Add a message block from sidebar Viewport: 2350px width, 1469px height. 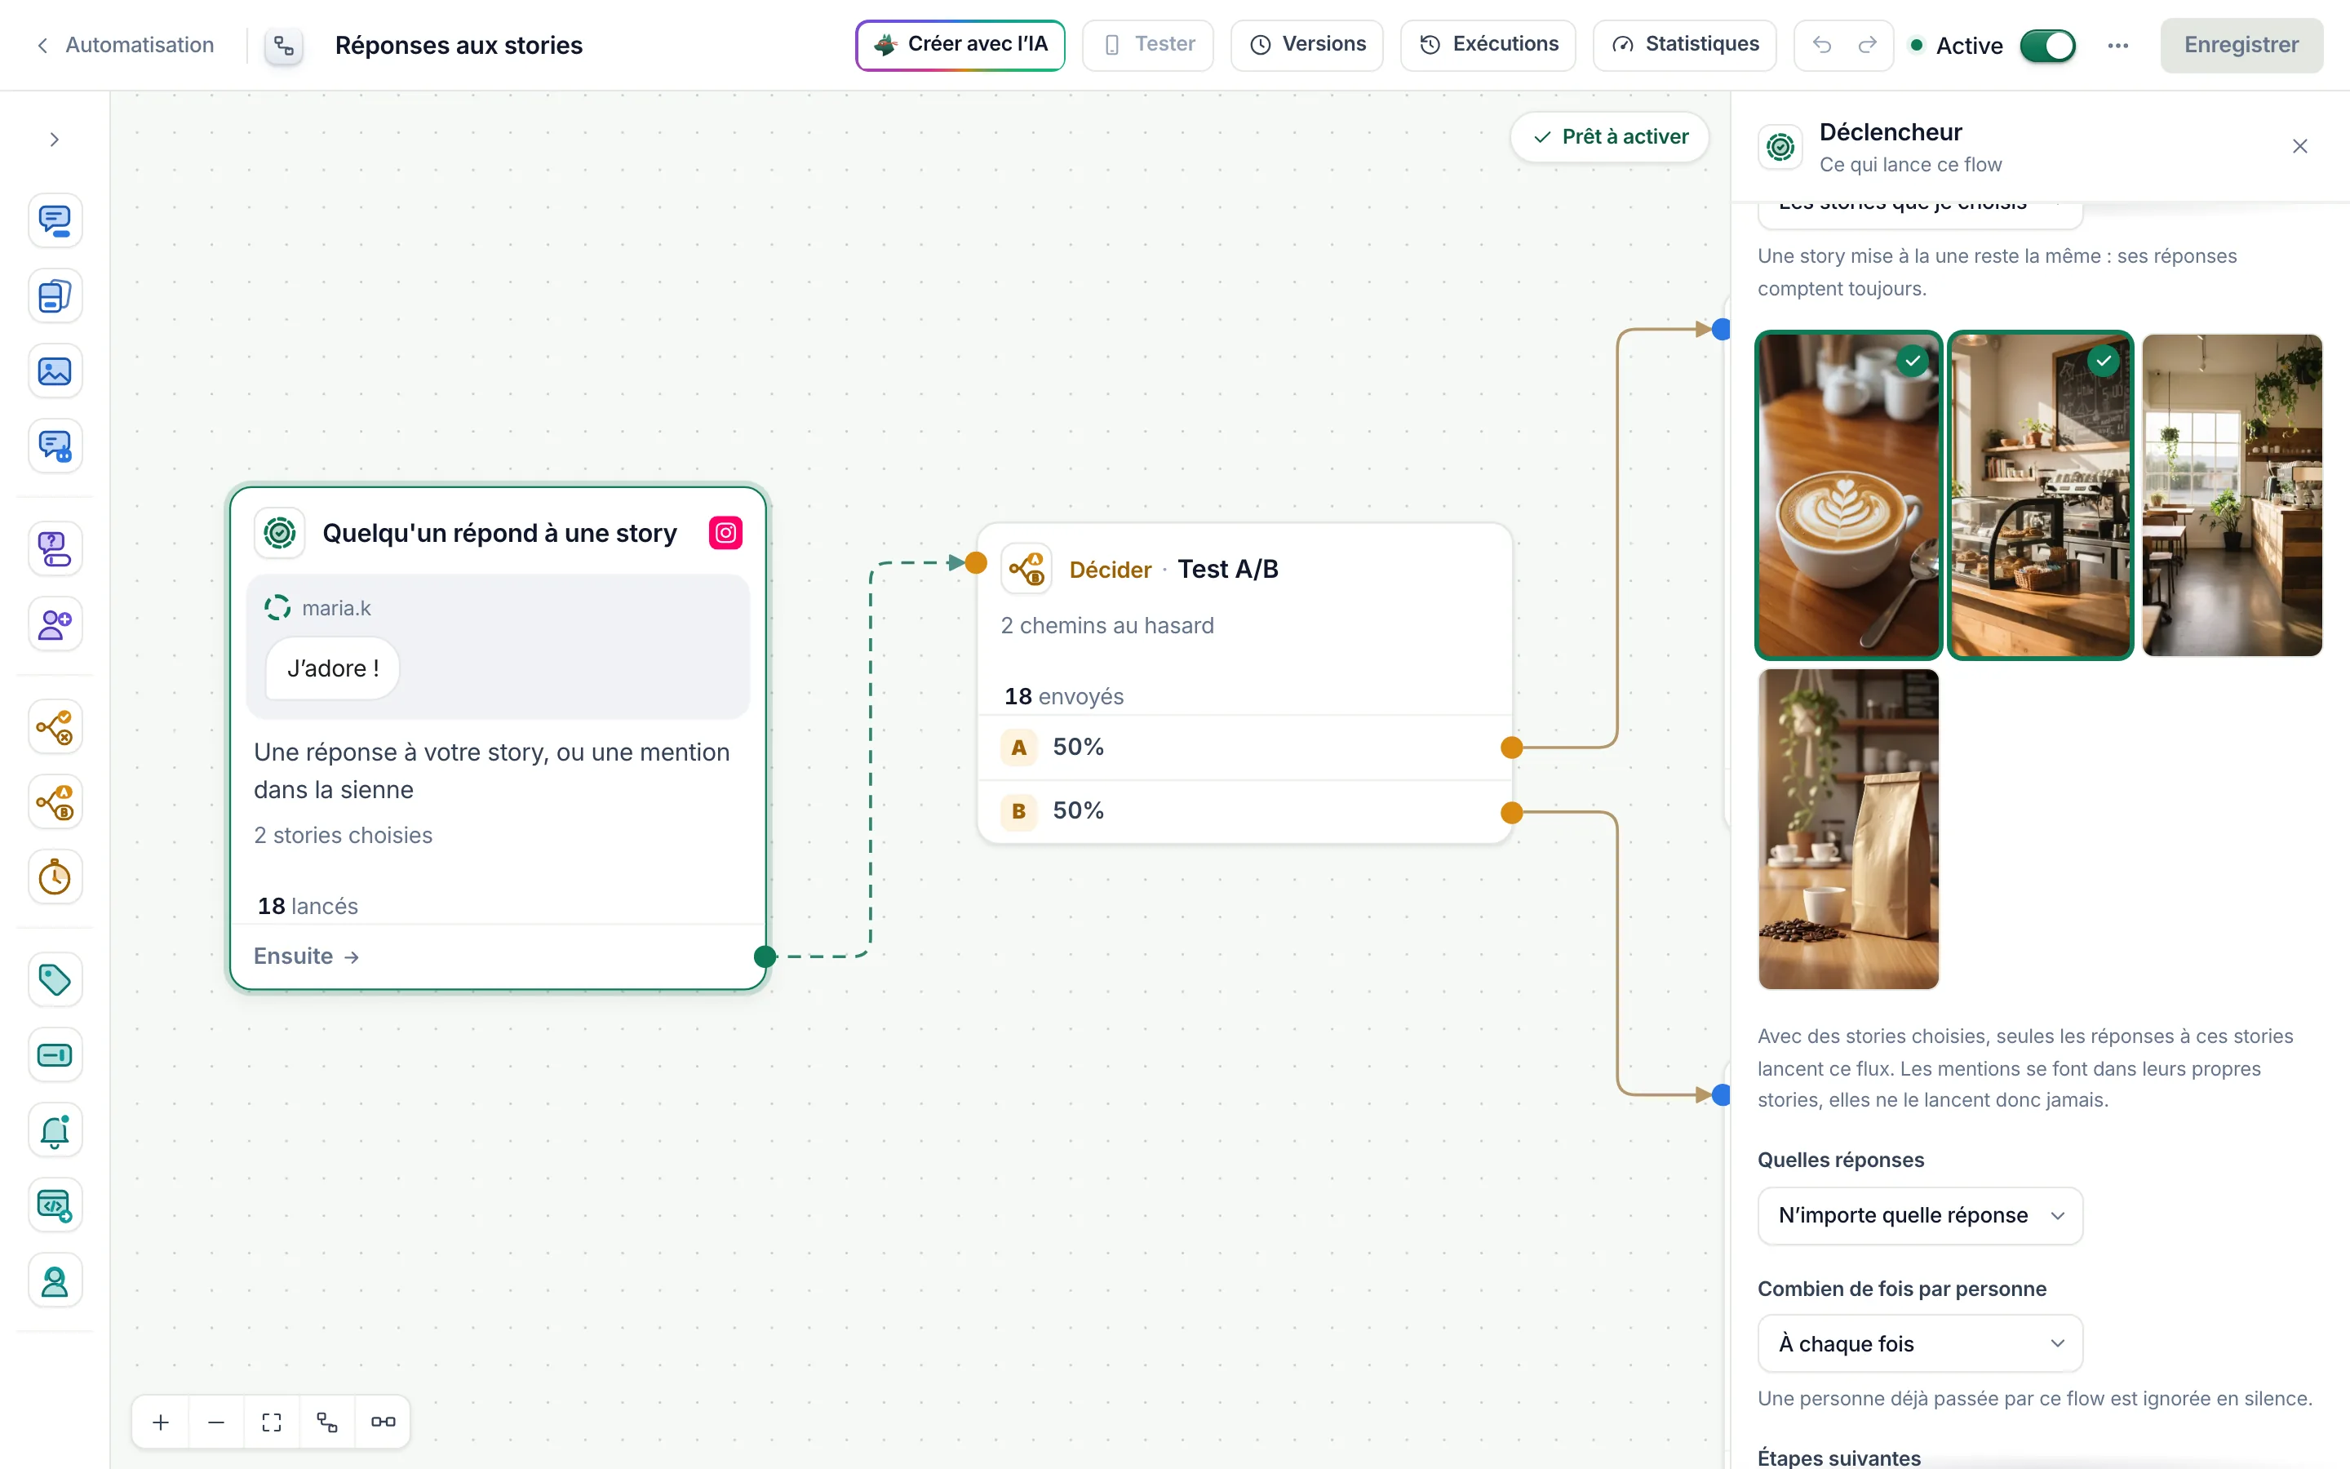(55, 220)
